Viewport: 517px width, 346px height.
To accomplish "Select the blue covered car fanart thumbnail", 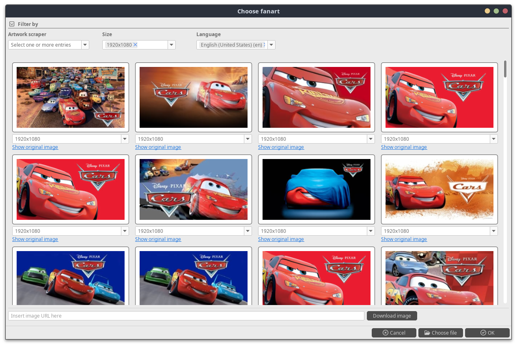I will [x=317, y=189].
